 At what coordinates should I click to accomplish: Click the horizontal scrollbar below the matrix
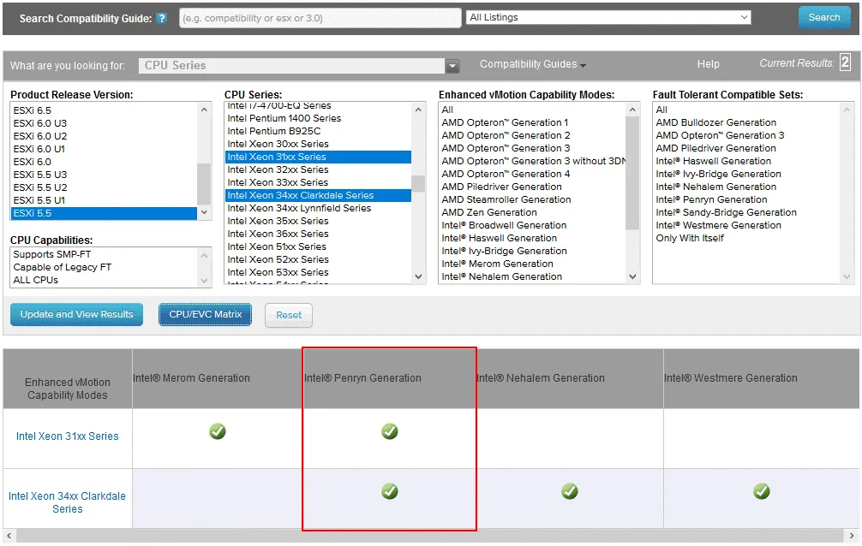(428, 537)
